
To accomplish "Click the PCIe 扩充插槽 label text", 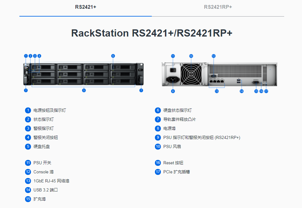I will click(177, 172).
